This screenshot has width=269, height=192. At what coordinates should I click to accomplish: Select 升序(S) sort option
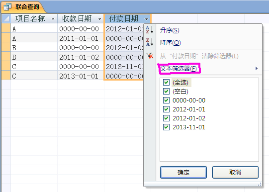[x=170, y=30]
